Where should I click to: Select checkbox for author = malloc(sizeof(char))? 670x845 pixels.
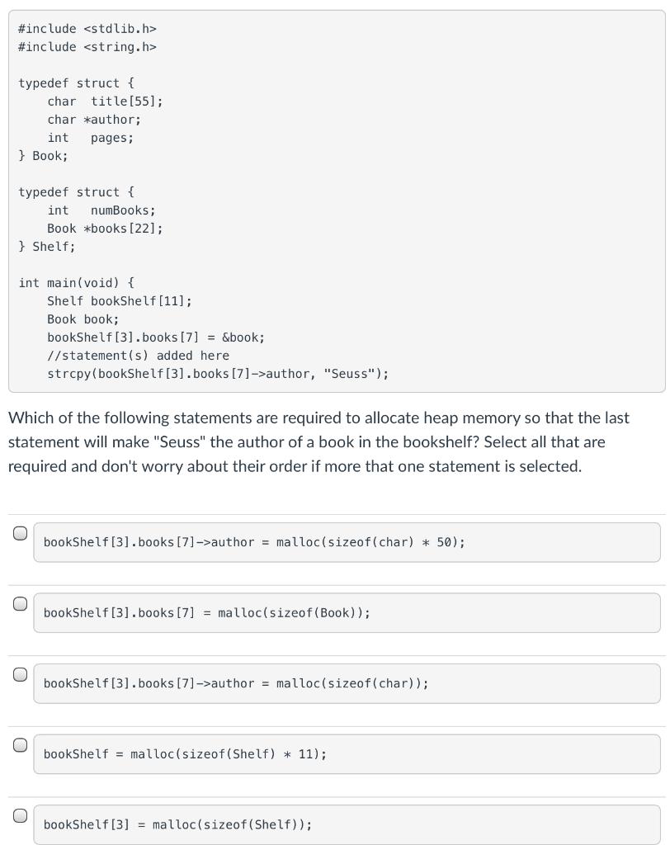tap(21, 674)
